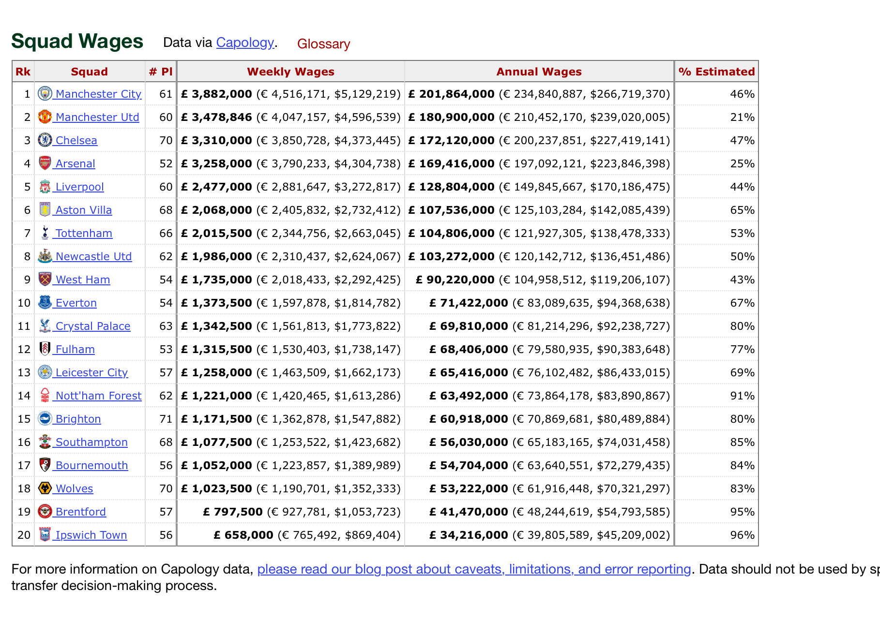Viewport: 880px width, 620px height.
Task: Open the West Ham squad link
Action: coord(83,280)
